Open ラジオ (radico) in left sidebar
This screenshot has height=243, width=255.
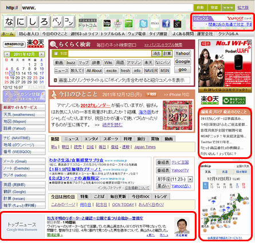[x=23, y=175]
